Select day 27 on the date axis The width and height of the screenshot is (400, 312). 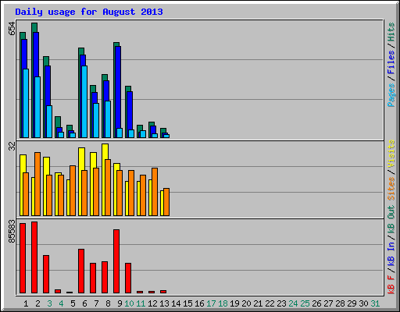pyautogui.click(x=328, y=303)
